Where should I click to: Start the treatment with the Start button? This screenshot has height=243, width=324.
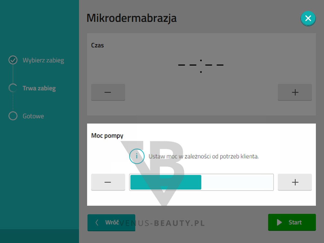point(292,222)
